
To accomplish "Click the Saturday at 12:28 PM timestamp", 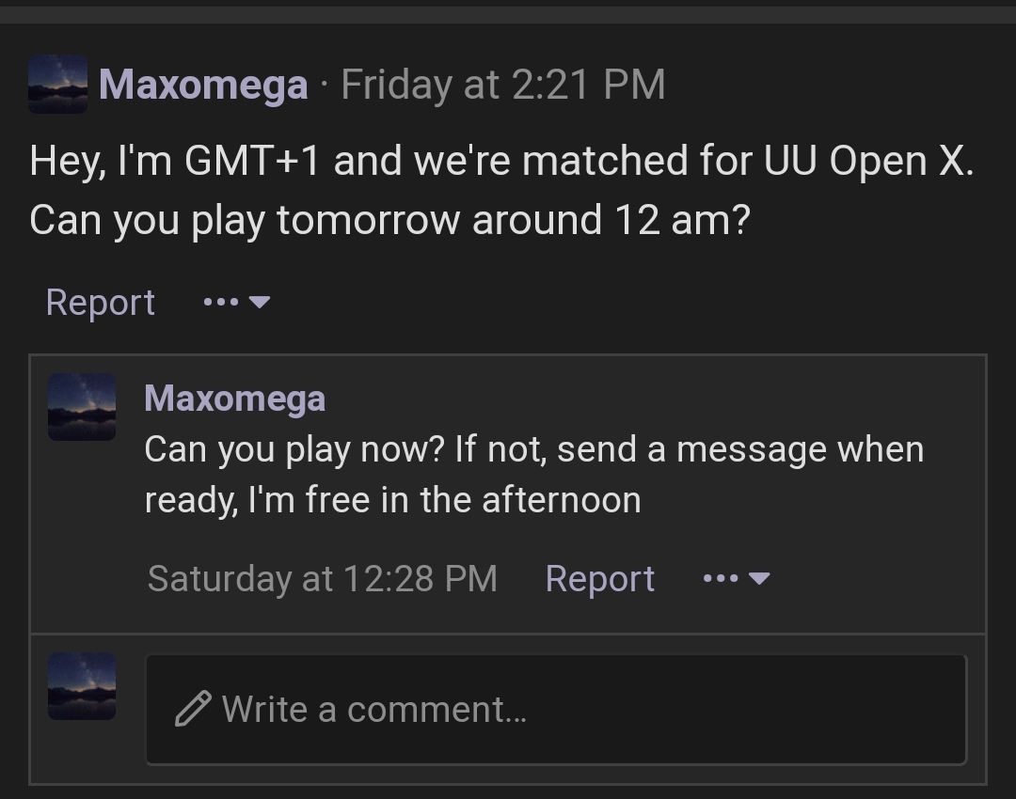I will click(x=322, y=578).
